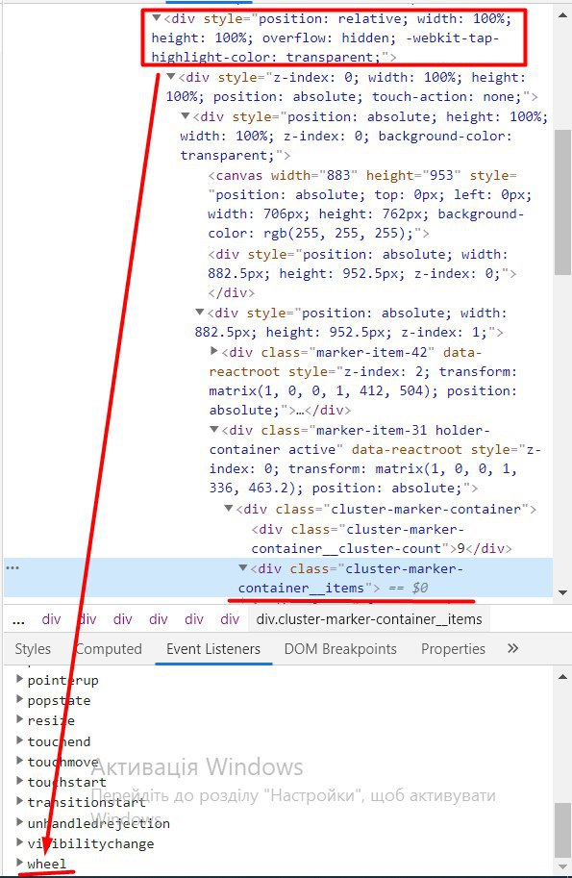Screen dimensions: 572x878
Task: Switch to the Properties tab
Action: pyautogui.click(x=453, y=649)
